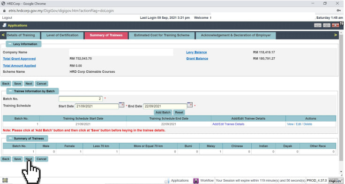Open Level of Certification tab
The height and width of the screenshot is (184, 345).
(x=62, y=35)
